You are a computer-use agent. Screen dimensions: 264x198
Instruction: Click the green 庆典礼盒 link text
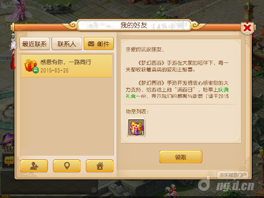(177, 93)
